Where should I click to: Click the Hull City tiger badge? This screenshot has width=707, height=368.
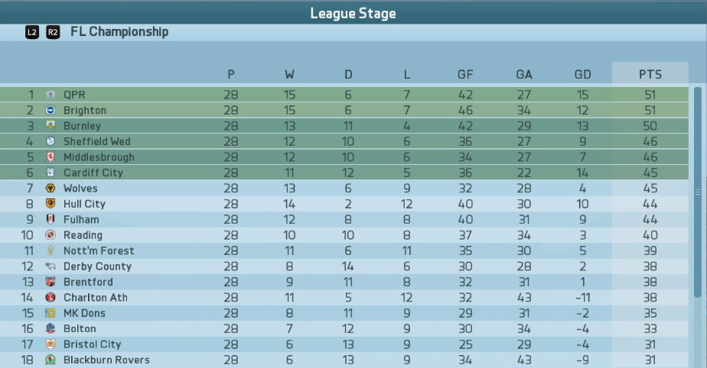pyautogui.click(x=50, y=204)
